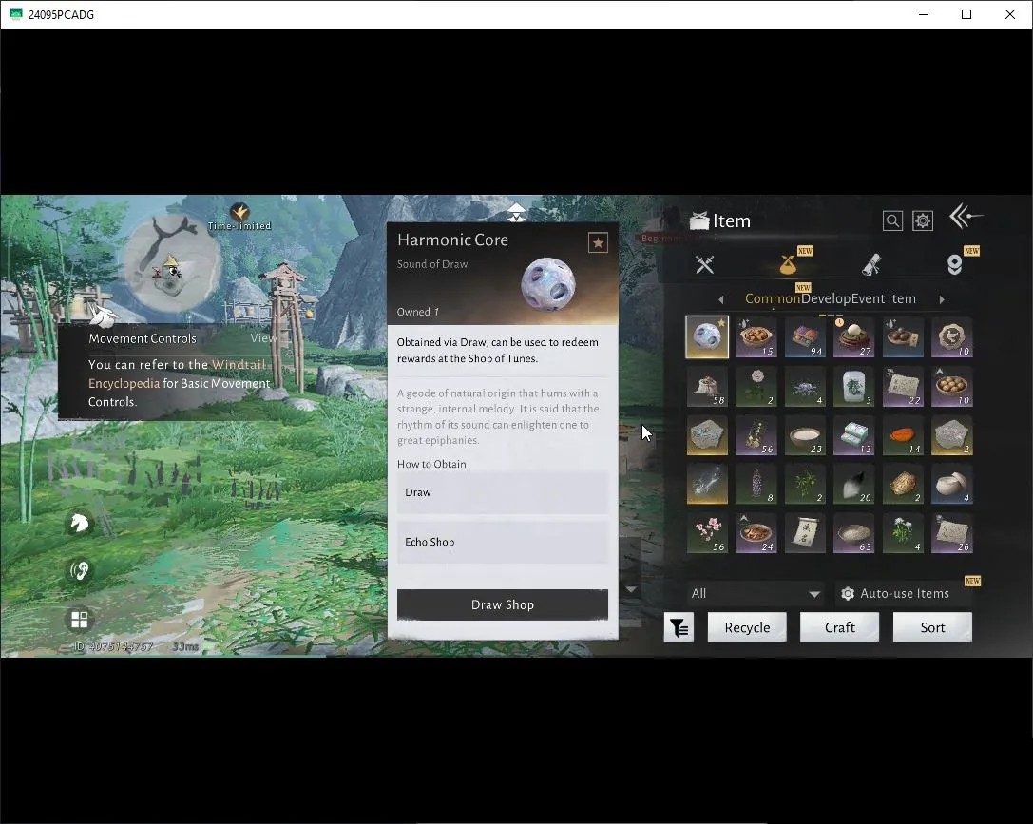Click the ear listening skill icon
The height and width of the screenshot is (824, 1033).
[x=79, y=570]
